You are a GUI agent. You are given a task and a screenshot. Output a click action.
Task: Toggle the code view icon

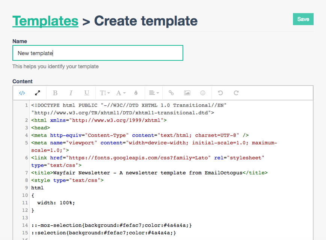22,93
